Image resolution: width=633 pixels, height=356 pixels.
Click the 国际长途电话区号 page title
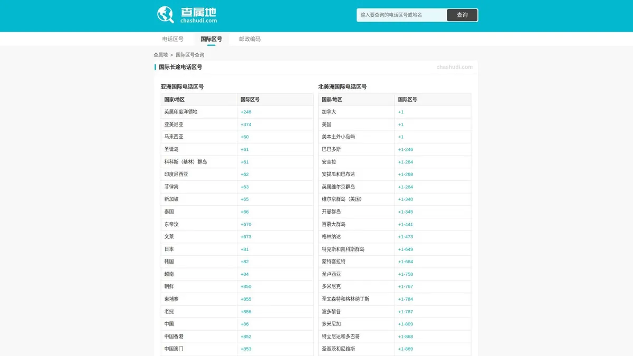[180, 67]
